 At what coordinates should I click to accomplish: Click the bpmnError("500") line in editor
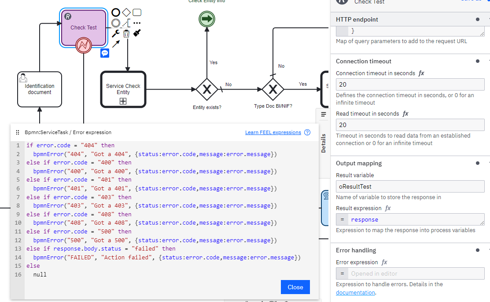point(155,240)
